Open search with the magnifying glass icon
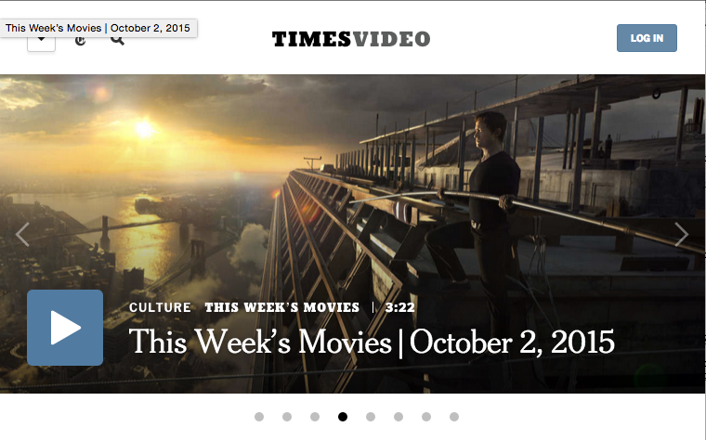The height and width of the screenshot is (440, 706). [117, 40]
